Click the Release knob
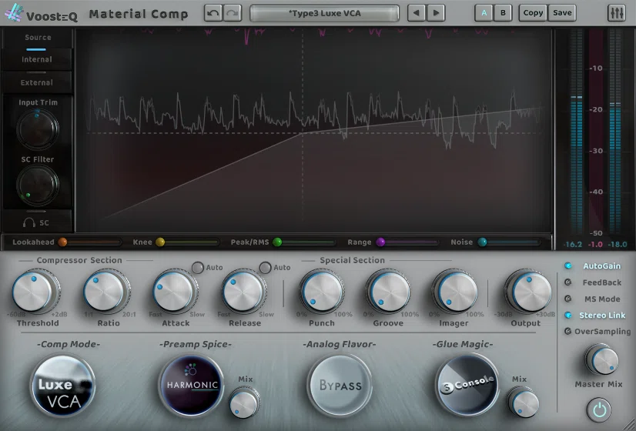 pyautogui.click(x=244, y=292)
